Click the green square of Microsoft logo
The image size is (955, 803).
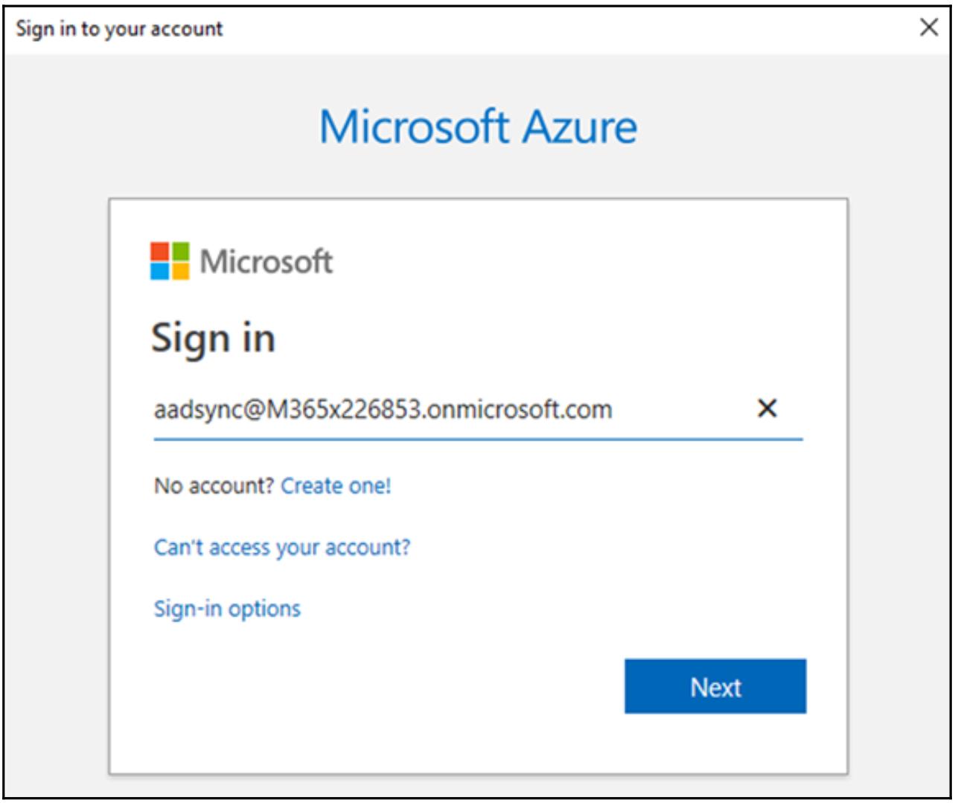(x=179, y=250)
